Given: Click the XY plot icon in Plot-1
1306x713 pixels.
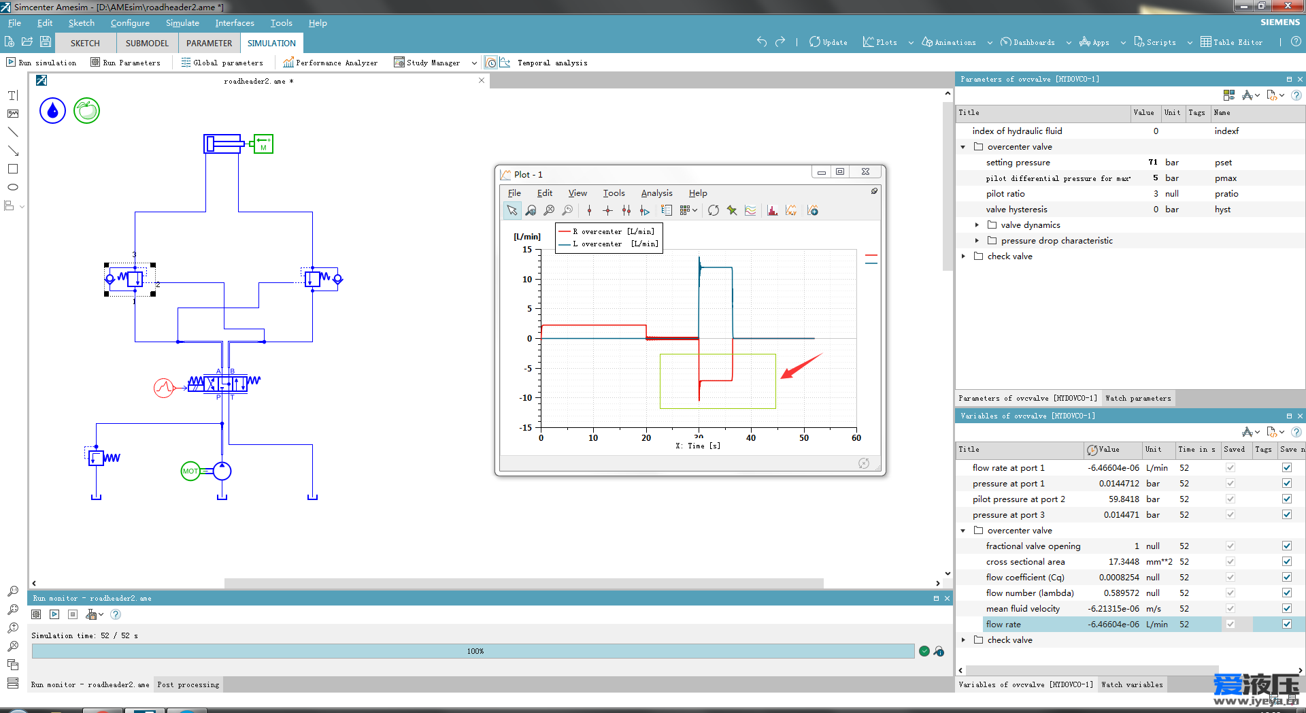Looking at the screenshot, I should (x=790, y=210).
